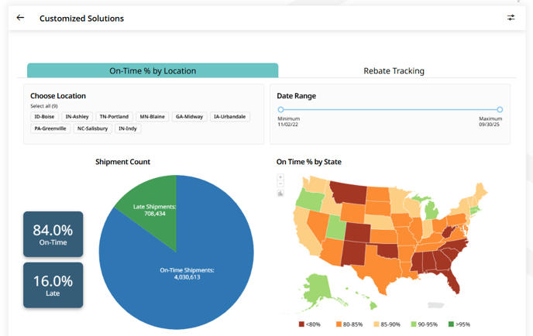Open the filter settings sliders icon

point(511,18)
